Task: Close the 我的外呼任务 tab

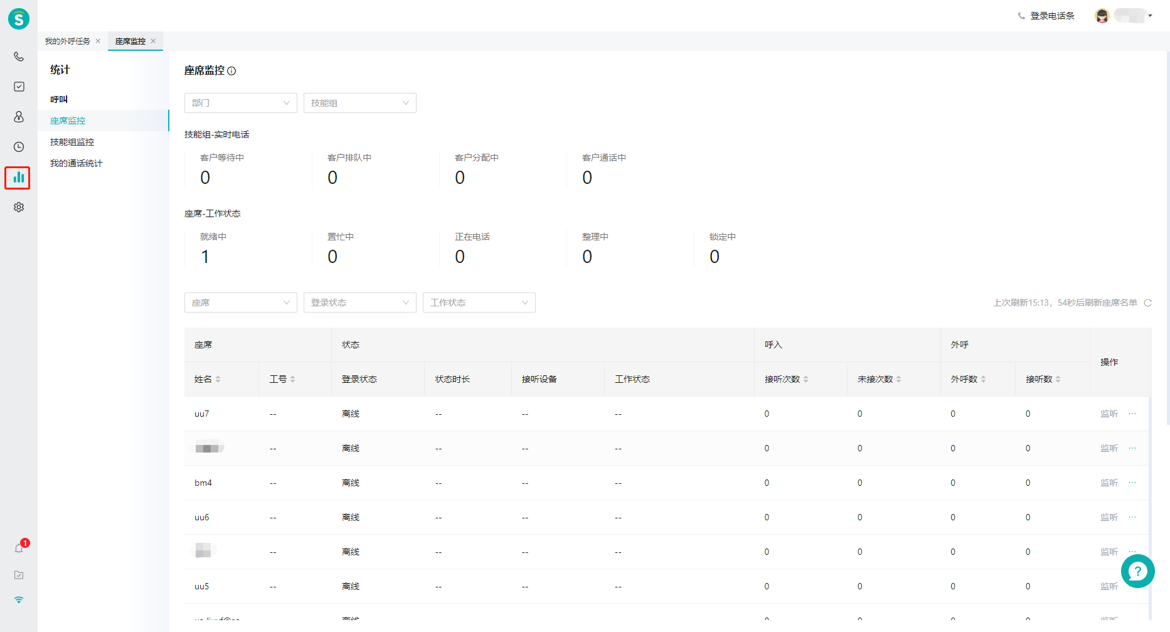Action: 98,41
